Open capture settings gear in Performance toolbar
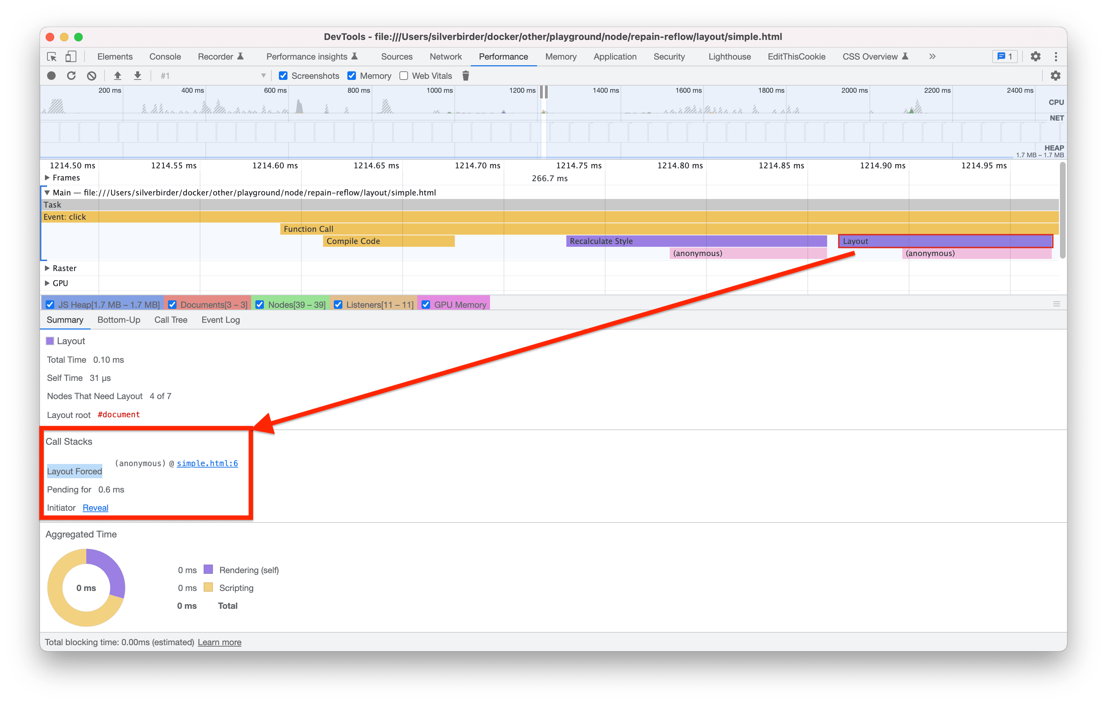The width and height of the screenshot is (1107, 704). [x=1055, y=76]
